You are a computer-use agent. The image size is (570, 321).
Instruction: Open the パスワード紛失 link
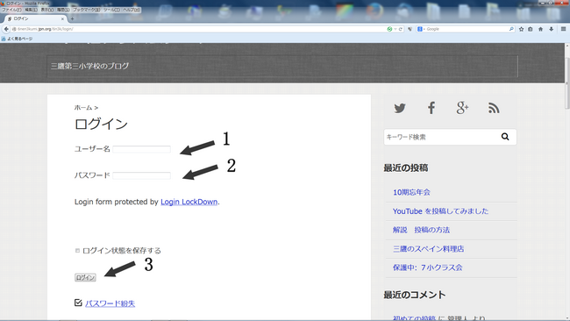pyautogui.click(x=110, y=303)
